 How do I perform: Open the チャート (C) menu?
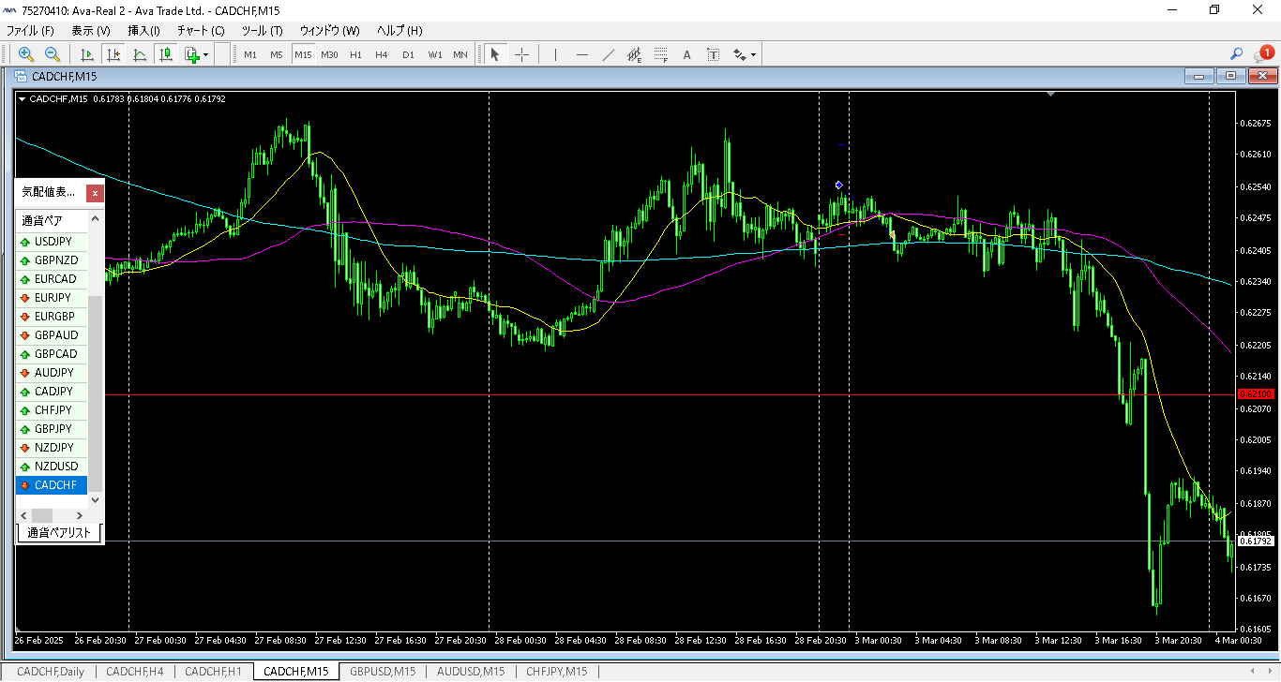pyautogui.click(x=201, y=30)
